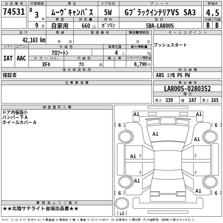223x223 pixels.
Task: Click the front-left wheel circle in diagram
Action: tap(126, 137)
